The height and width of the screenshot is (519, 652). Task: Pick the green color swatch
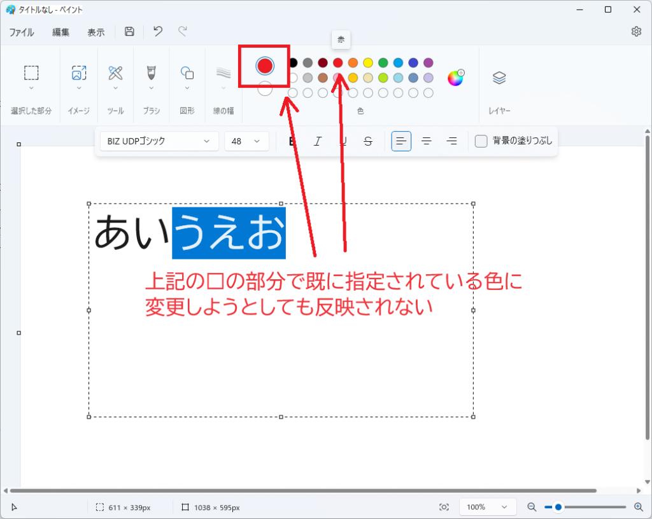tap(383, 63)
